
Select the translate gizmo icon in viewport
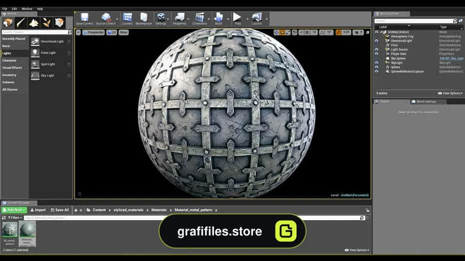(x=276, y=32)
